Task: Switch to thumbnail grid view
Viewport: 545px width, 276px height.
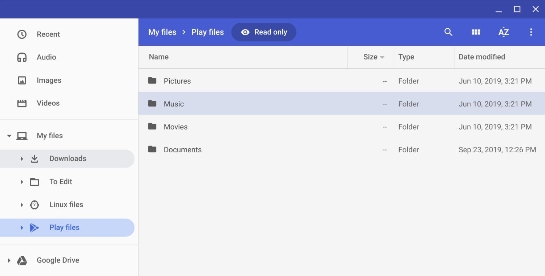Action: [x=476, y=32]
